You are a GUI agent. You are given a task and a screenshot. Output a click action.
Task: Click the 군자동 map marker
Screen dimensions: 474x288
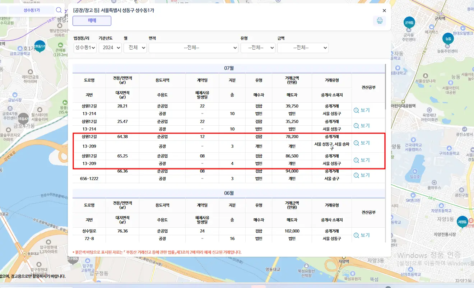(409, 23)
